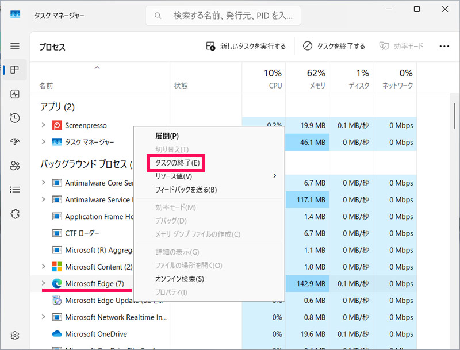
Task: Click the アプリ (2) group heading
Action: pyautogui.click(x=57, y=107)
